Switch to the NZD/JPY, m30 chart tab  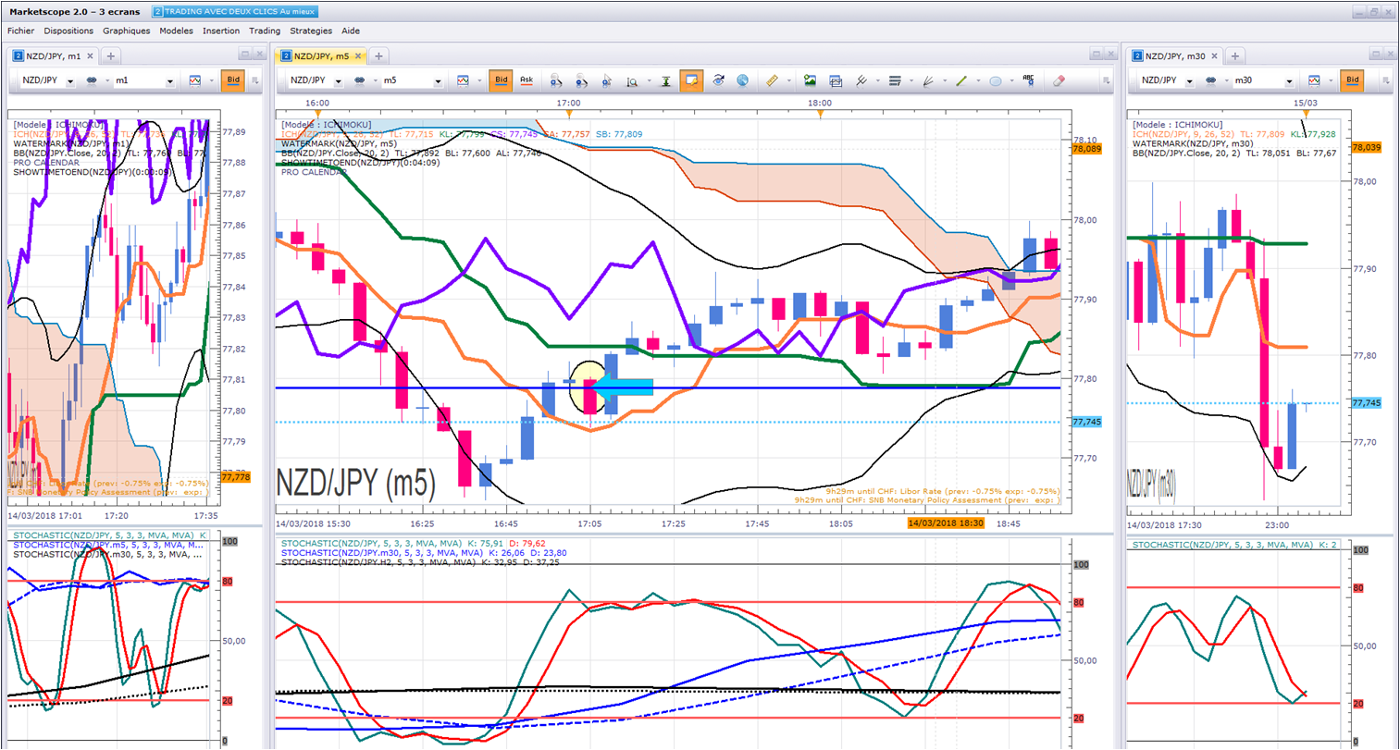click(1173, 55)
